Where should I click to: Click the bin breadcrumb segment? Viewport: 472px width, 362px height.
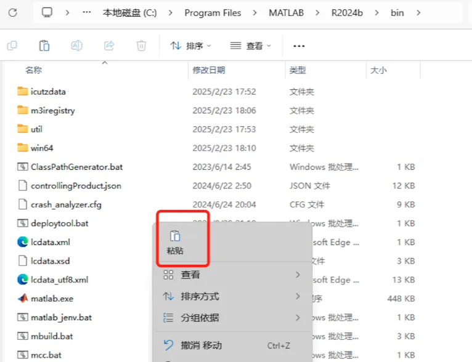tap(397, 13)
